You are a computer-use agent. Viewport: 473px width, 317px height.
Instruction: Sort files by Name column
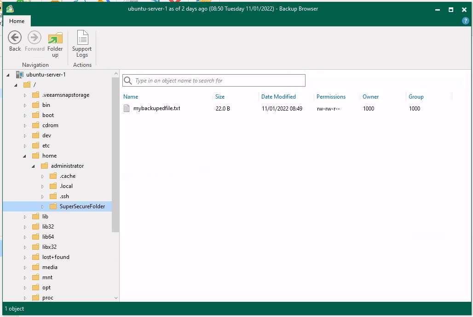pos(131,97)
